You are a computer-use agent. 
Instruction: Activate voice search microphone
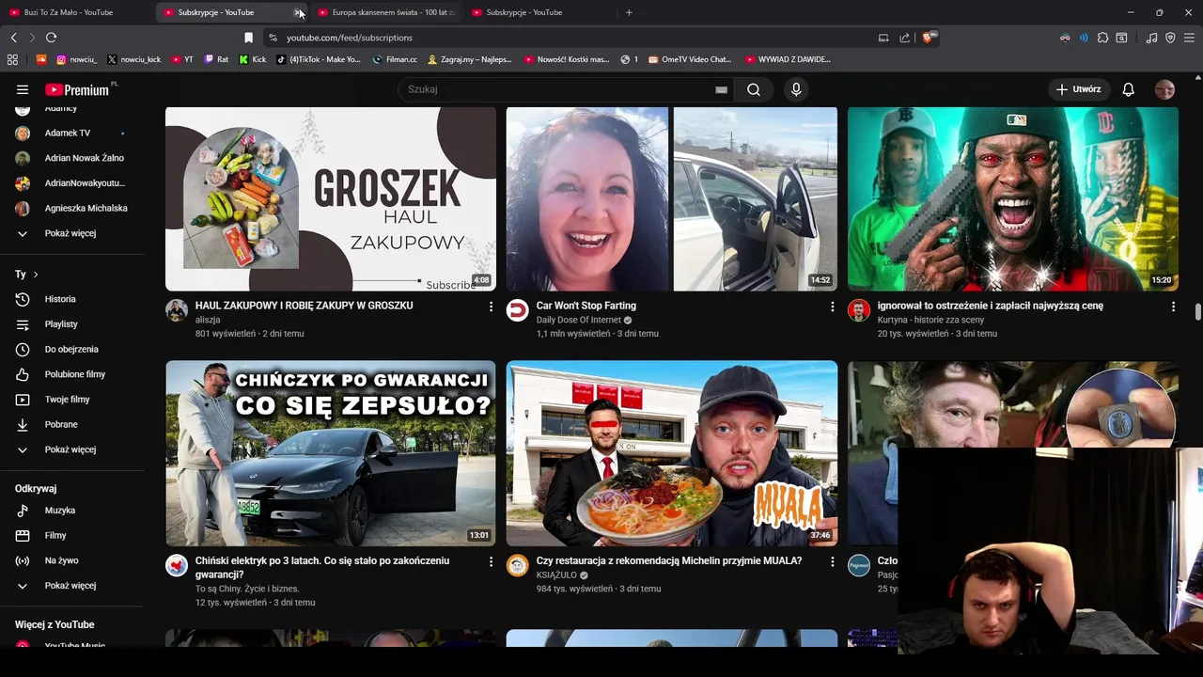pyautogui.click(x=796, y=89)
